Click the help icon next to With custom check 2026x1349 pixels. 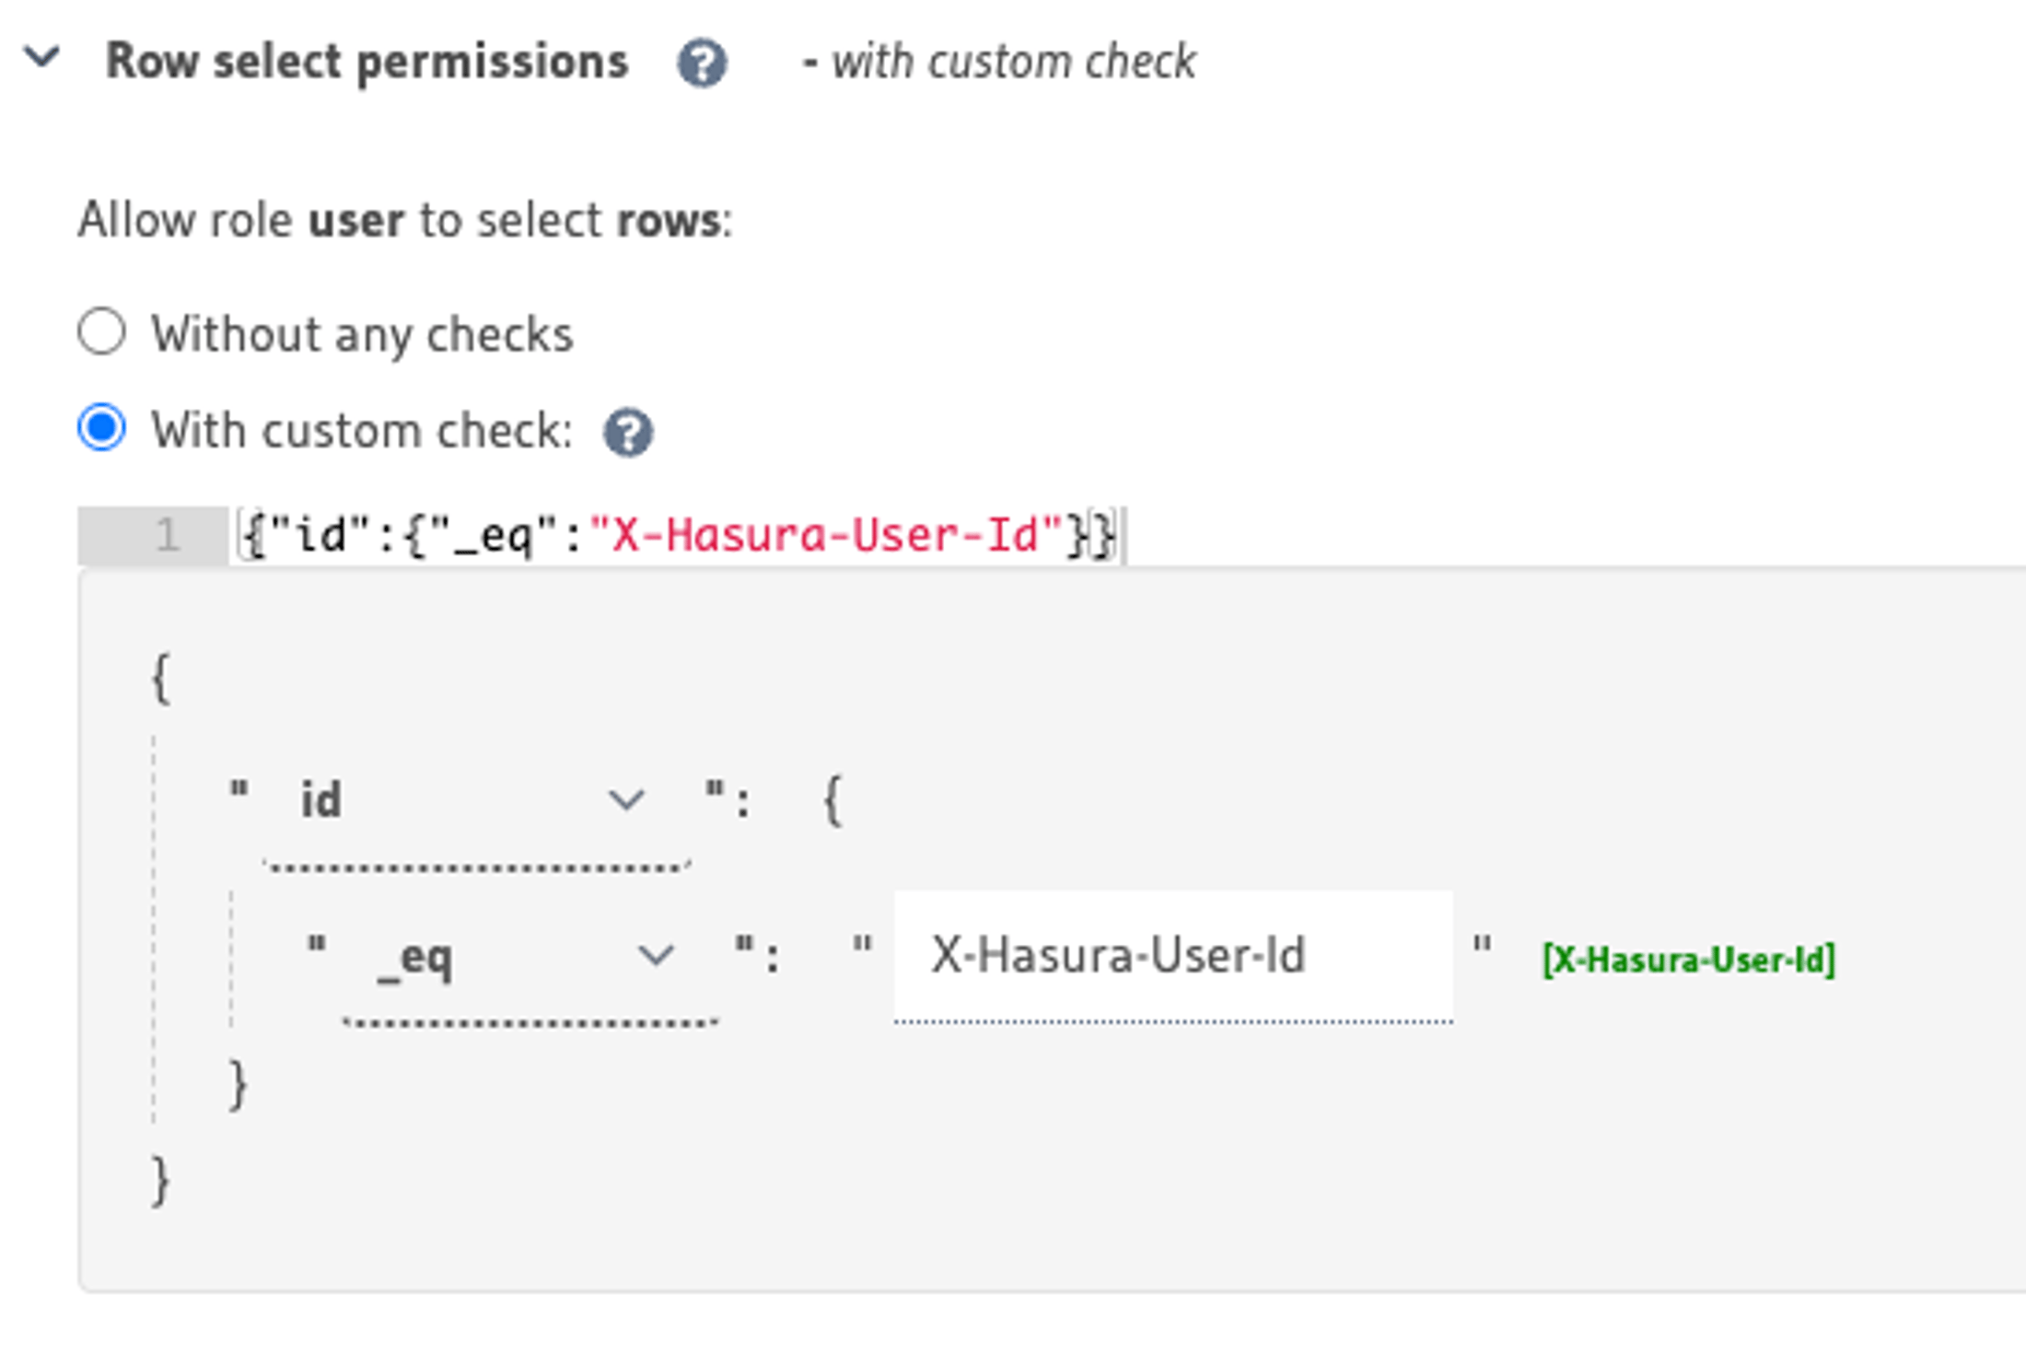click(x=627, y=431)
